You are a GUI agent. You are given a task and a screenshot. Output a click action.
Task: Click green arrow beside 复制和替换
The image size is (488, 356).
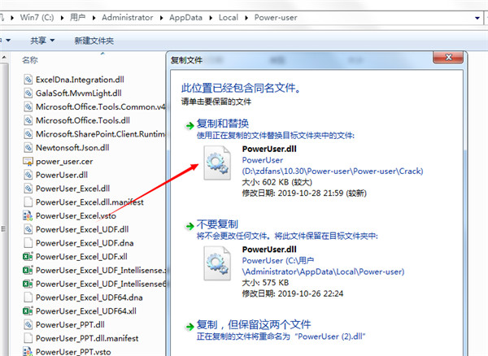(x=190, y=126)
